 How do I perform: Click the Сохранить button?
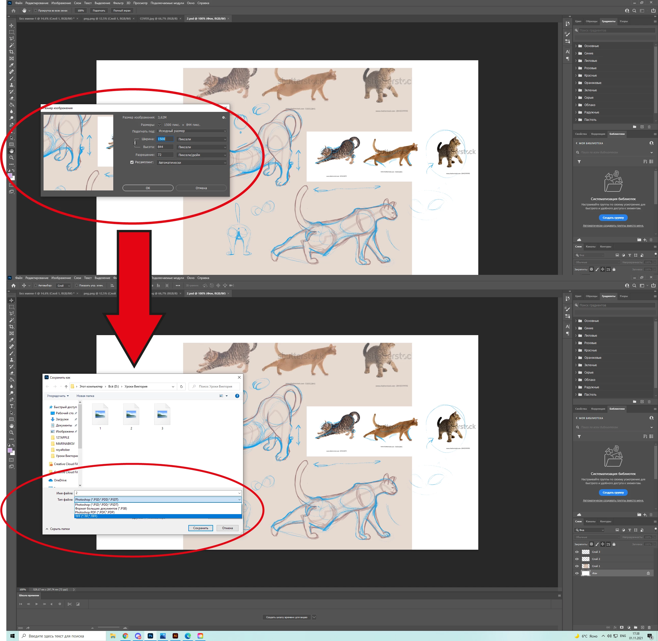tap(201, 528)
